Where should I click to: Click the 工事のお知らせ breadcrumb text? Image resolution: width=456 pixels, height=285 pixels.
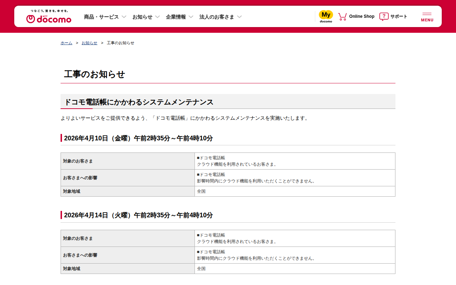(120, 43)
